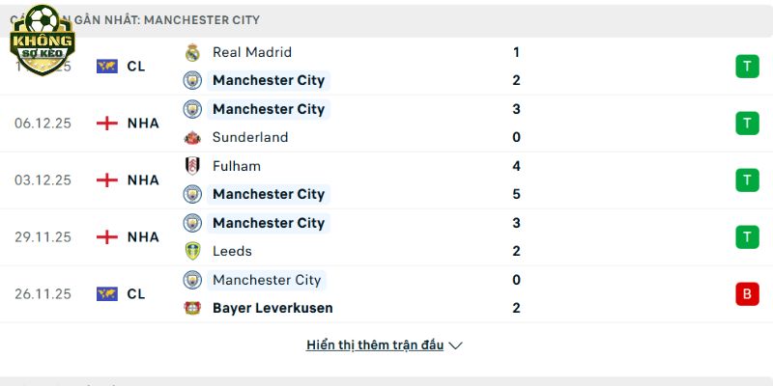Screen dimensions: 773x386
Task: Click the Không Sợ Kèo site logo
Action: point(42,39)
